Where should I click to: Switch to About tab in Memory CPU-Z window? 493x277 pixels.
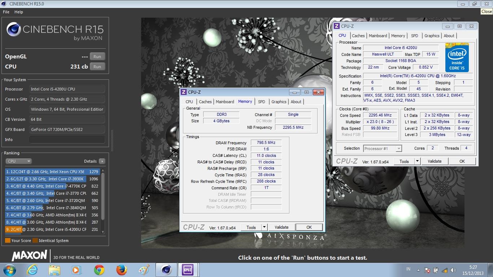[x=296, y=102]
